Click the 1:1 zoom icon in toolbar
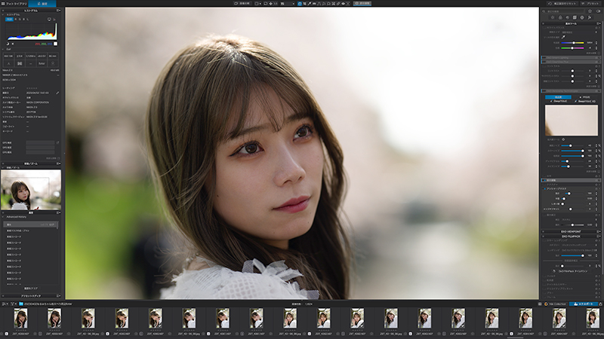This screenshot has width=604, height=339. click(276, 4)
